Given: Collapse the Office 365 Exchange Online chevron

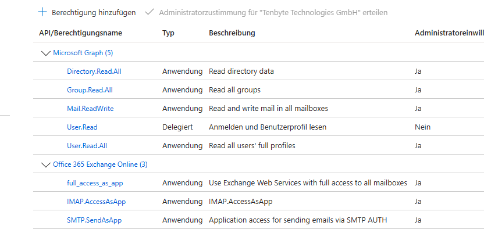Looking at the screenshot, I should click(46, 165).
